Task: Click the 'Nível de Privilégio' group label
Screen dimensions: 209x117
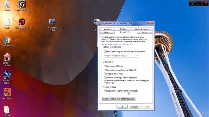Action: [109, 87]
